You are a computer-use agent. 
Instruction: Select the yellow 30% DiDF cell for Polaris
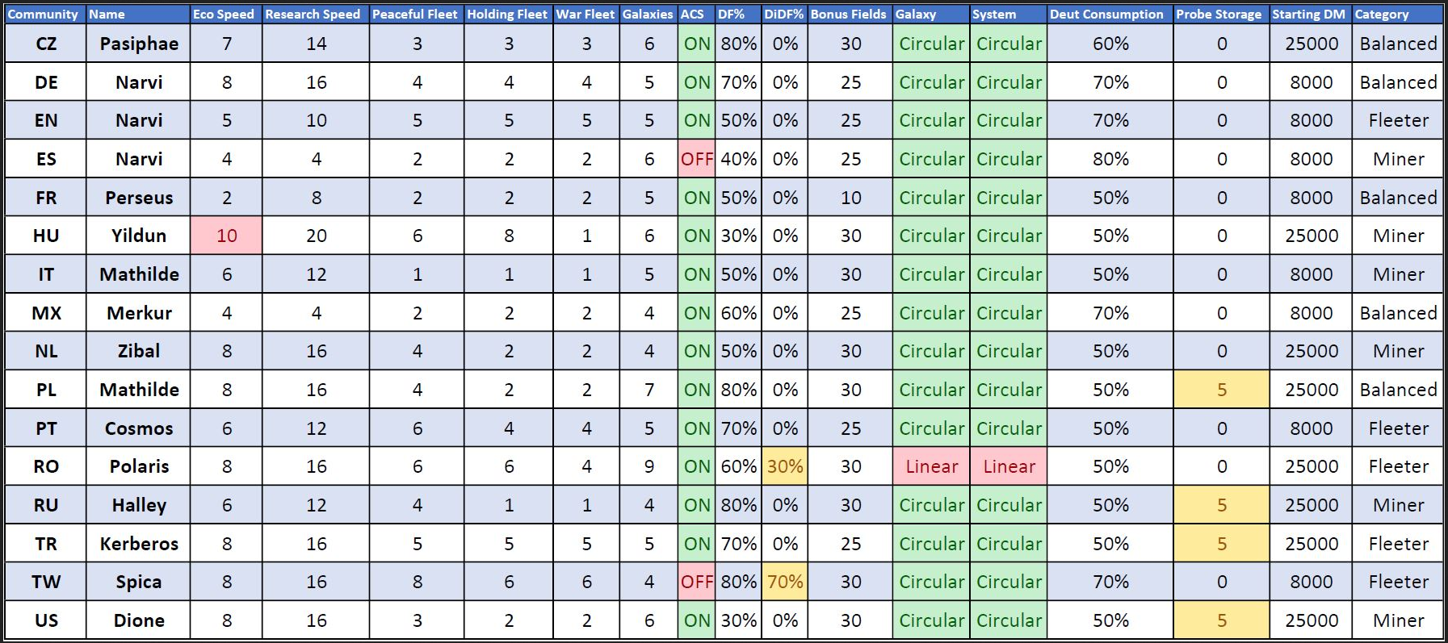[x=784, y=466]
